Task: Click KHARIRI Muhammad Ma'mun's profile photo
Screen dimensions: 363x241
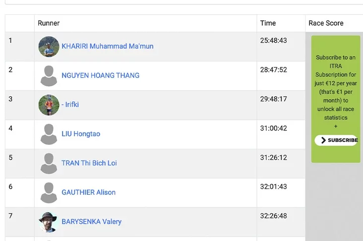Action: 49,47
